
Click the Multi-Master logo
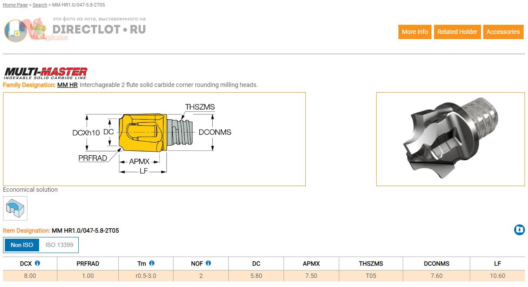46,73
